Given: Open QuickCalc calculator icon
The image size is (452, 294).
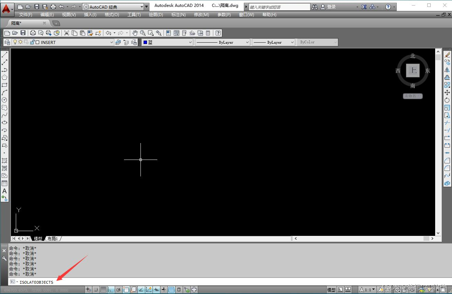Looking at the screenshot, I should point(208,33).
